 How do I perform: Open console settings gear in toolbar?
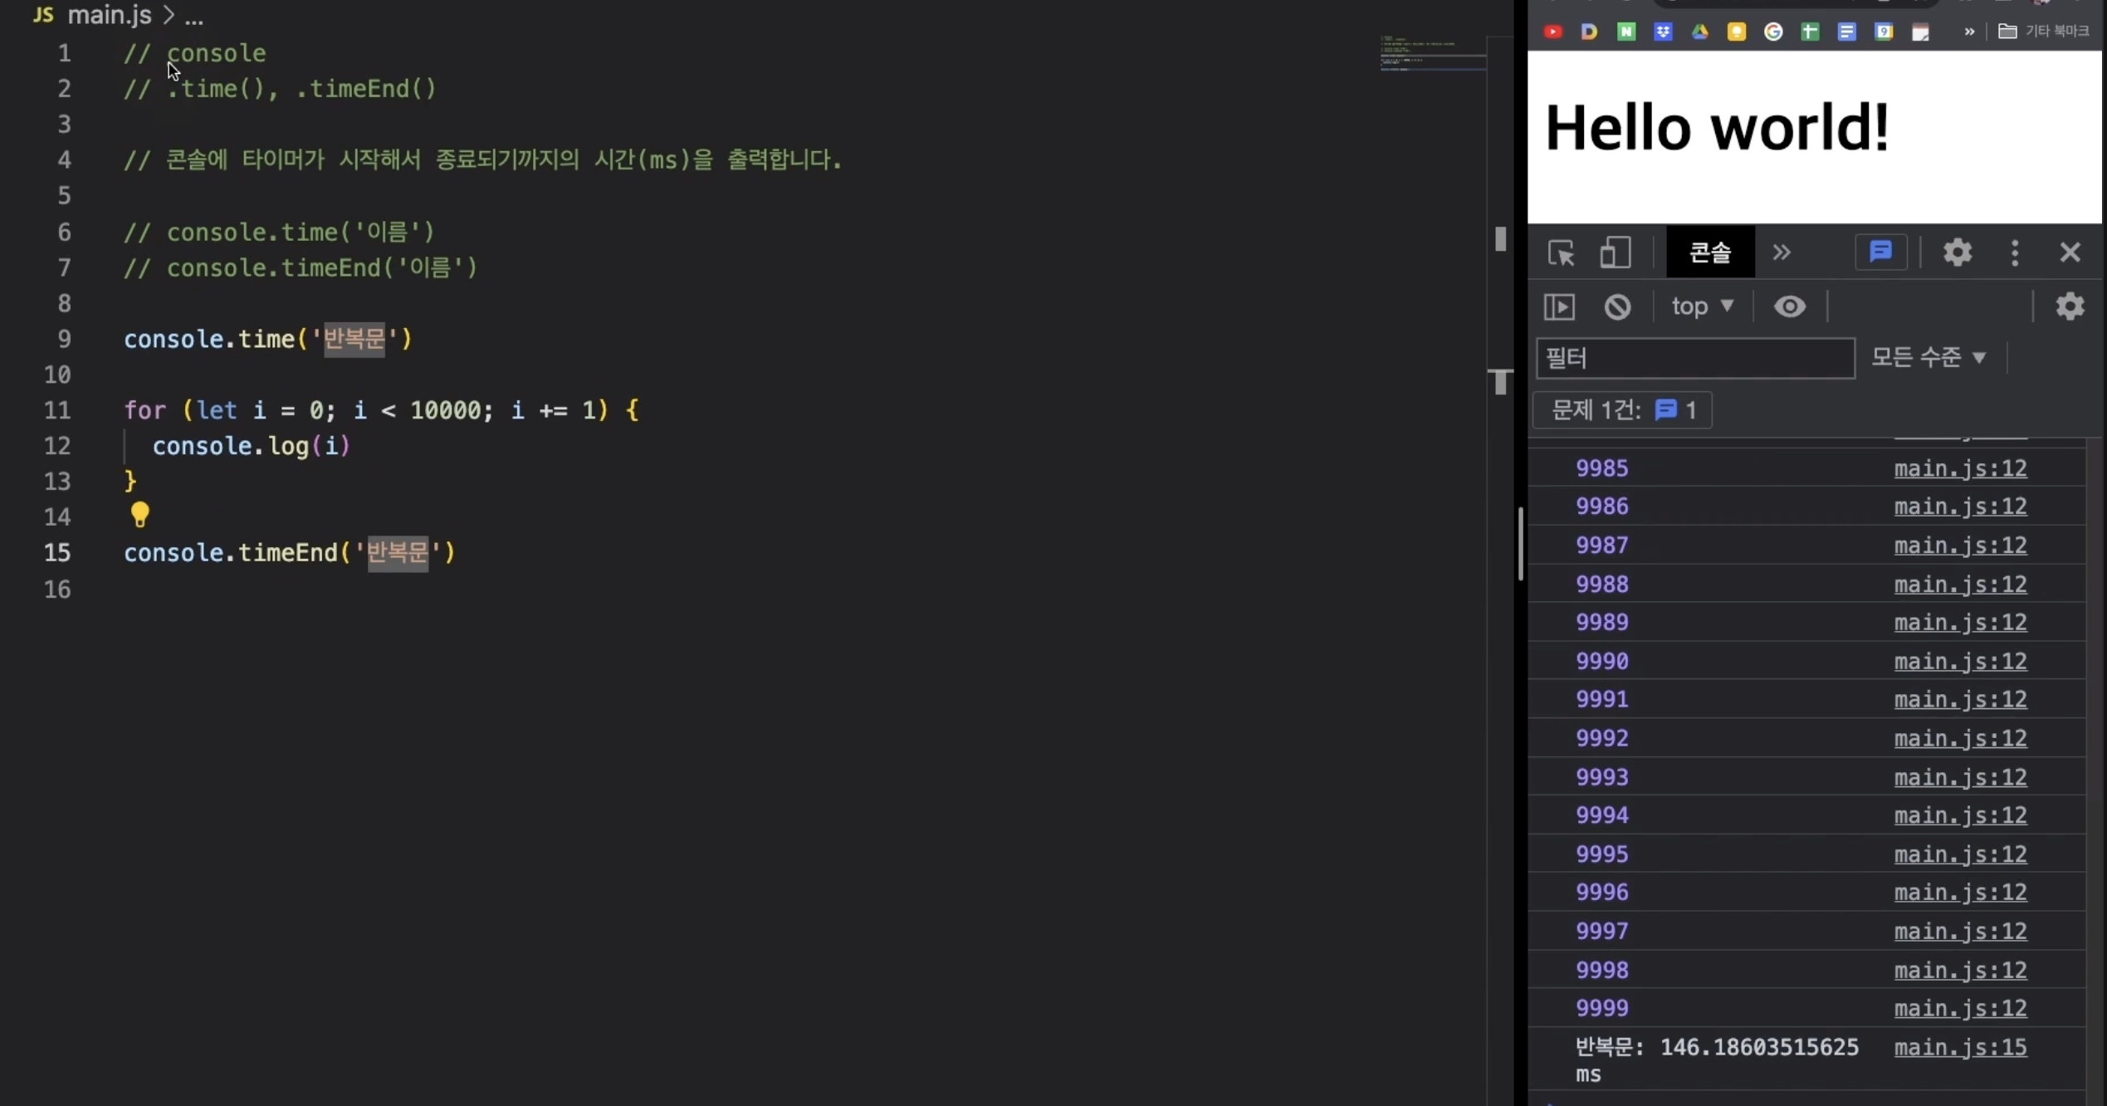click(2070, 306)
